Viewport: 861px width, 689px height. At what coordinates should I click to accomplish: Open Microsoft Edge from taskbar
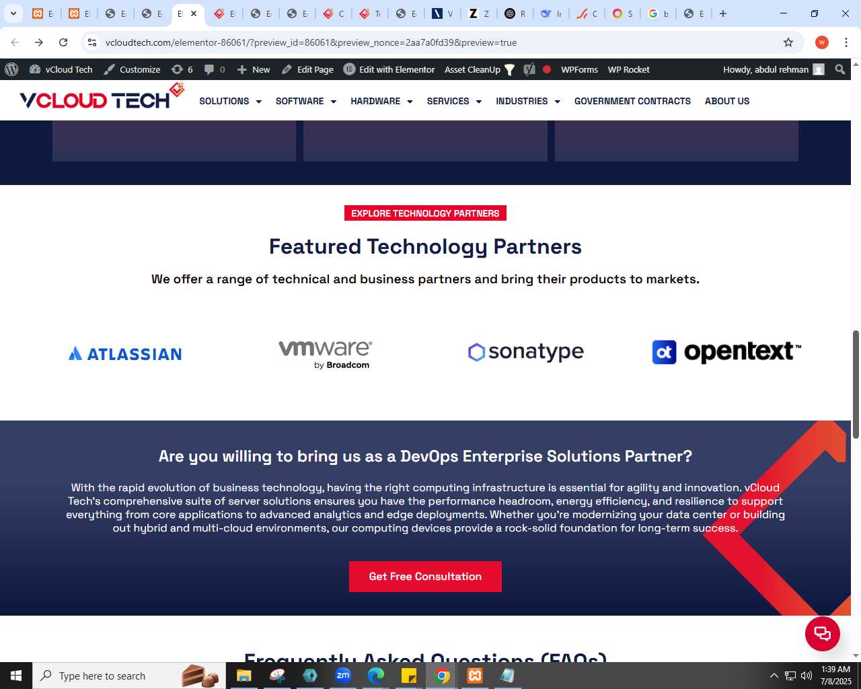coord(376,676)
